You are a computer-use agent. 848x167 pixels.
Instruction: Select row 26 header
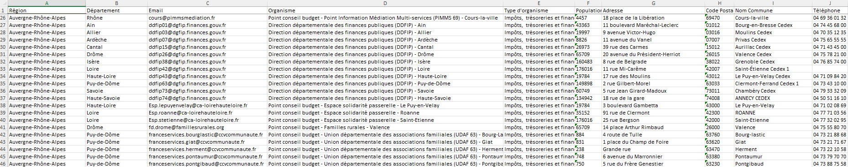pyautogui.click(x=4, y=18)
